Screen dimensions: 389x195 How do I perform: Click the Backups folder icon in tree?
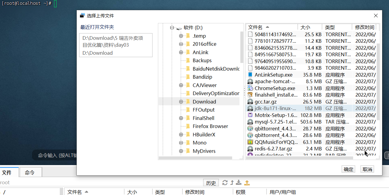(x=188, y=60)
